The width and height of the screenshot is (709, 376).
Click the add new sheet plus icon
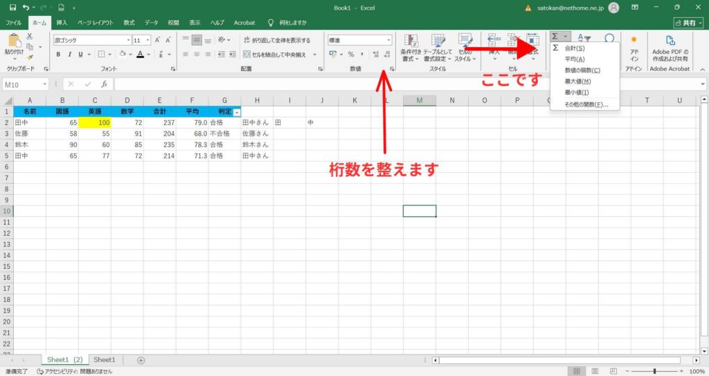coord(141,360)
